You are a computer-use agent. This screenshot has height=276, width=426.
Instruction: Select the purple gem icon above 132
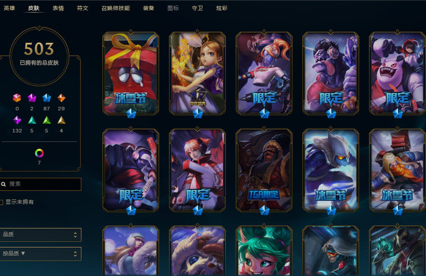pyautogui.click(x=17, y=120)
